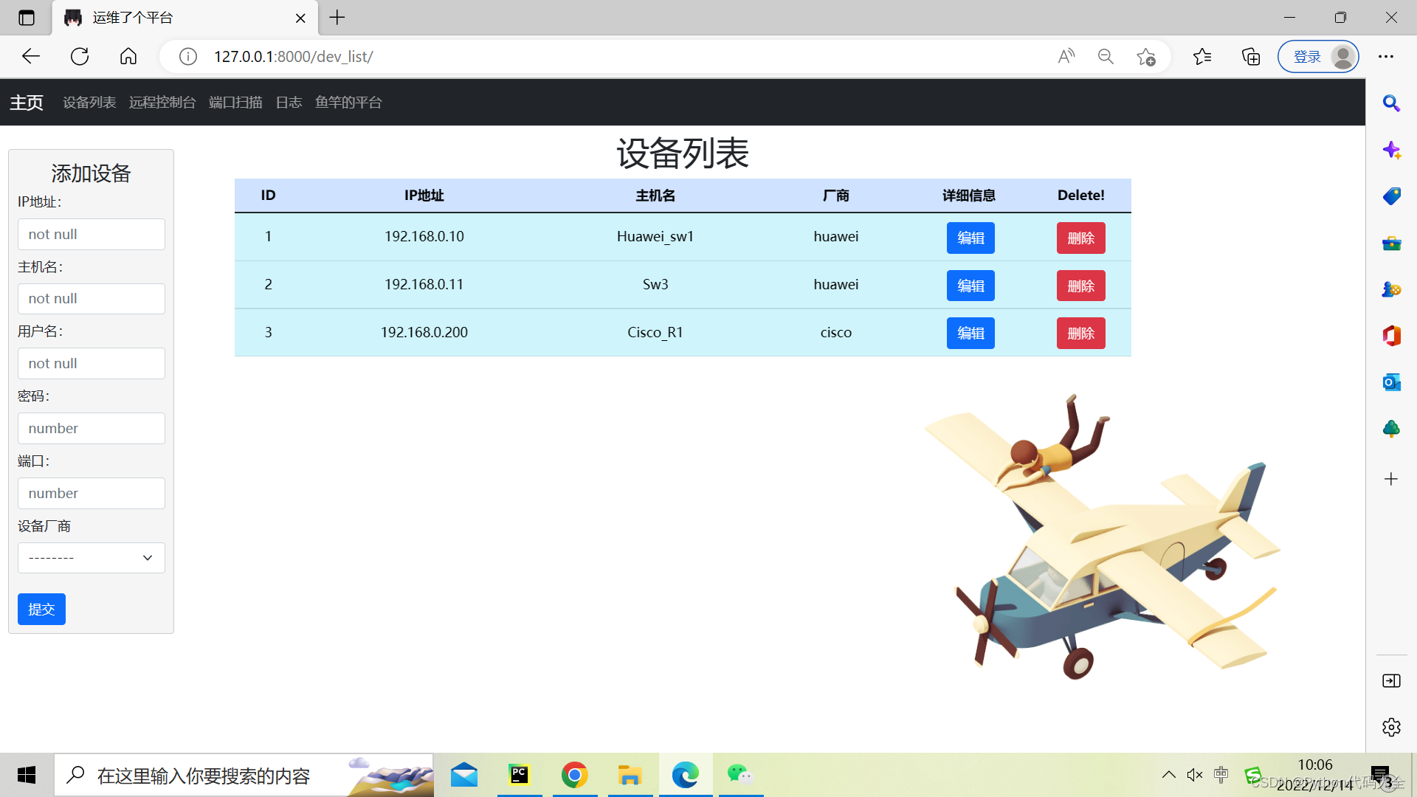The width and height of the screenshot is (1417, 797).
Task: Focus the 密码 input field
Action: (x=92, y=428)
